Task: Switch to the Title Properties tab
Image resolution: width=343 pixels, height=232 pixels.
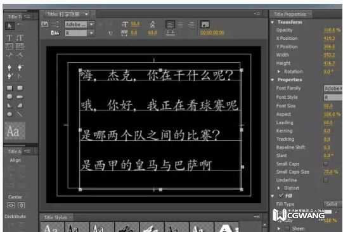Action: pyautogui.click(x=290, y=14)
